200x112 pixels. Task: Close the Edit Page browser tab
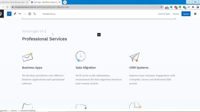point(60,2)
